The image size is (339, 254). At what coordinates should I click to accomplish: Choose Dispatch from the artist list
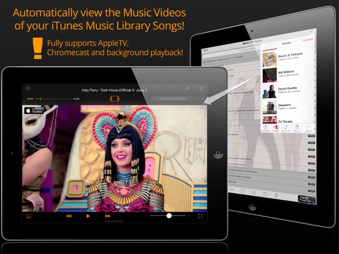coord(288,107)
